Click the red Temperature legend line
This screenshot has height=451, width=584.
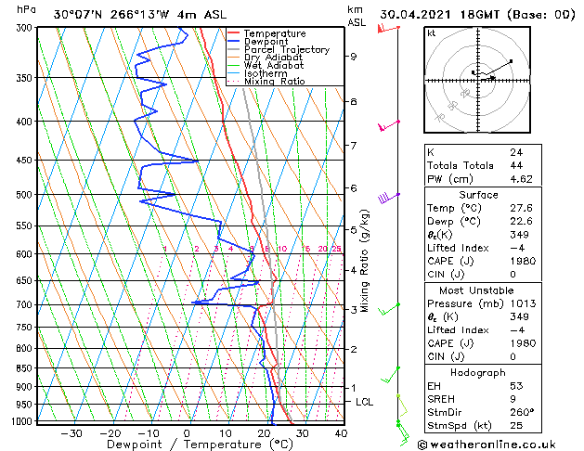[234, 33]
